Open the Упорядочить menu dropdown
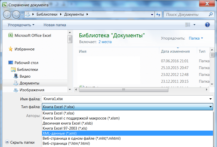The image size is (217, 147). (x=21, y=25)
